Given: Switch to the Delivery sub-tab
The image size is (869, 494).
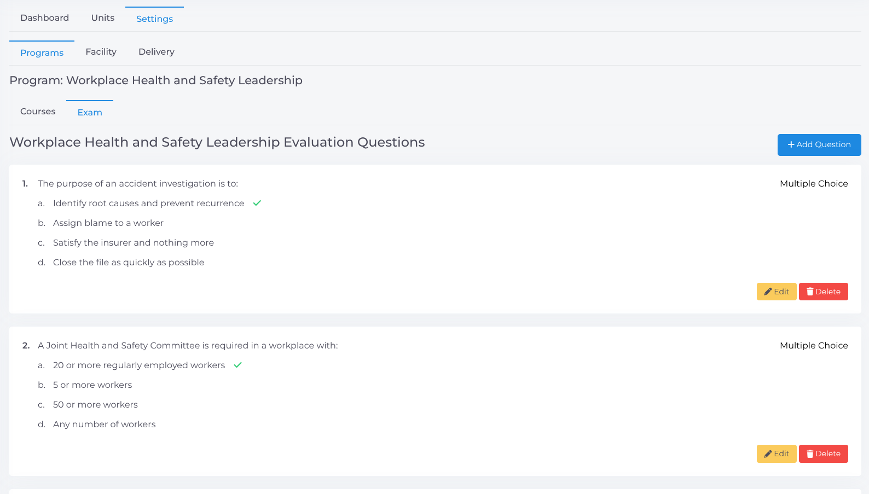Looking at the screenshot, I should point(157,52).
